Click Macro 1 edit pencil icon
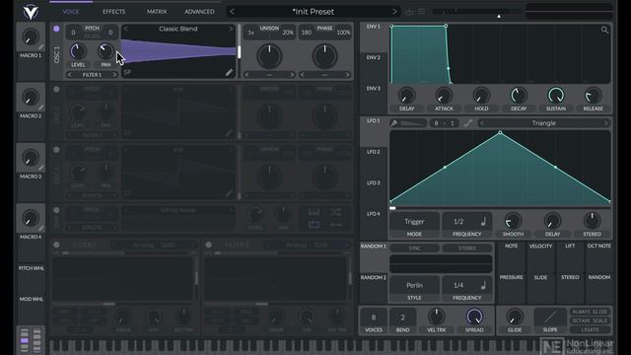The width and height of the screenshot is (631, 355). [x=41, y=47]
